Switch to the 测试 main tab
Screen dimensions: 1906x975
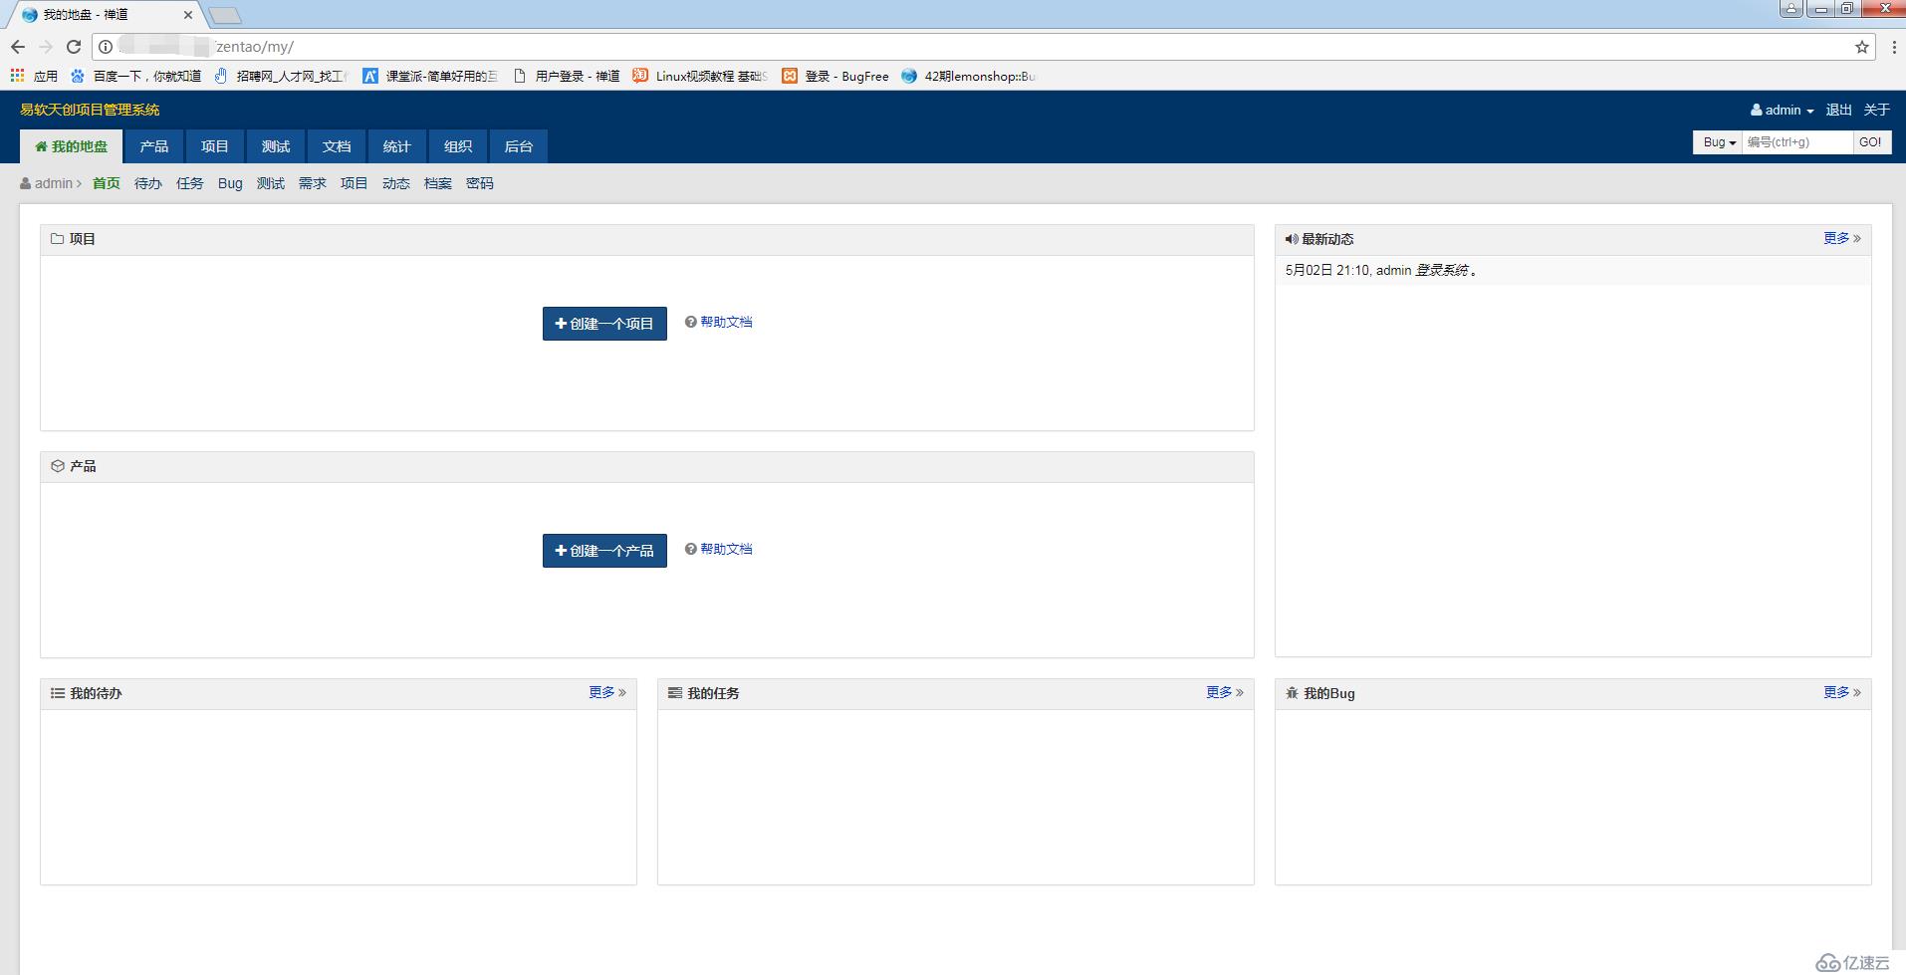[276, 146]
